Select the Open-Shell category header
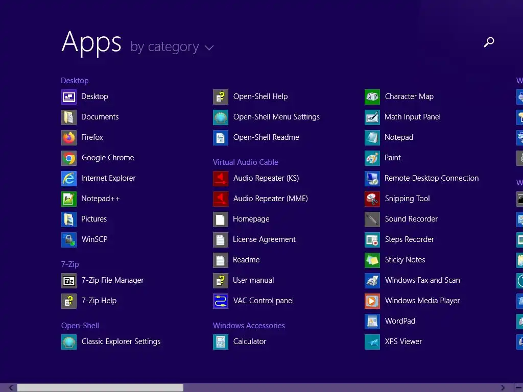Screen dimensions: 523x392 (x=80, y=326)
